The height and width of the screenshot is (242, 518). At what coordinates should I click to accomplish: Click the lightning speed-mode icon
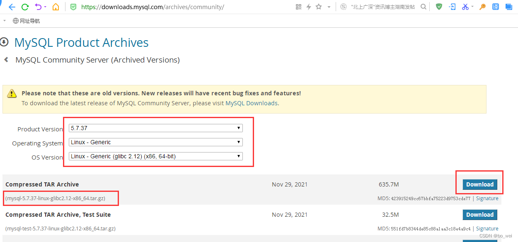(x=308, y=7)
